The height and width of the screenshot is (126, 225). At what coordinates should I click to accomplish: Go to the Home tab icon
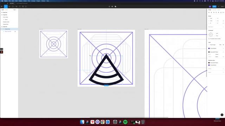(7, 3)
